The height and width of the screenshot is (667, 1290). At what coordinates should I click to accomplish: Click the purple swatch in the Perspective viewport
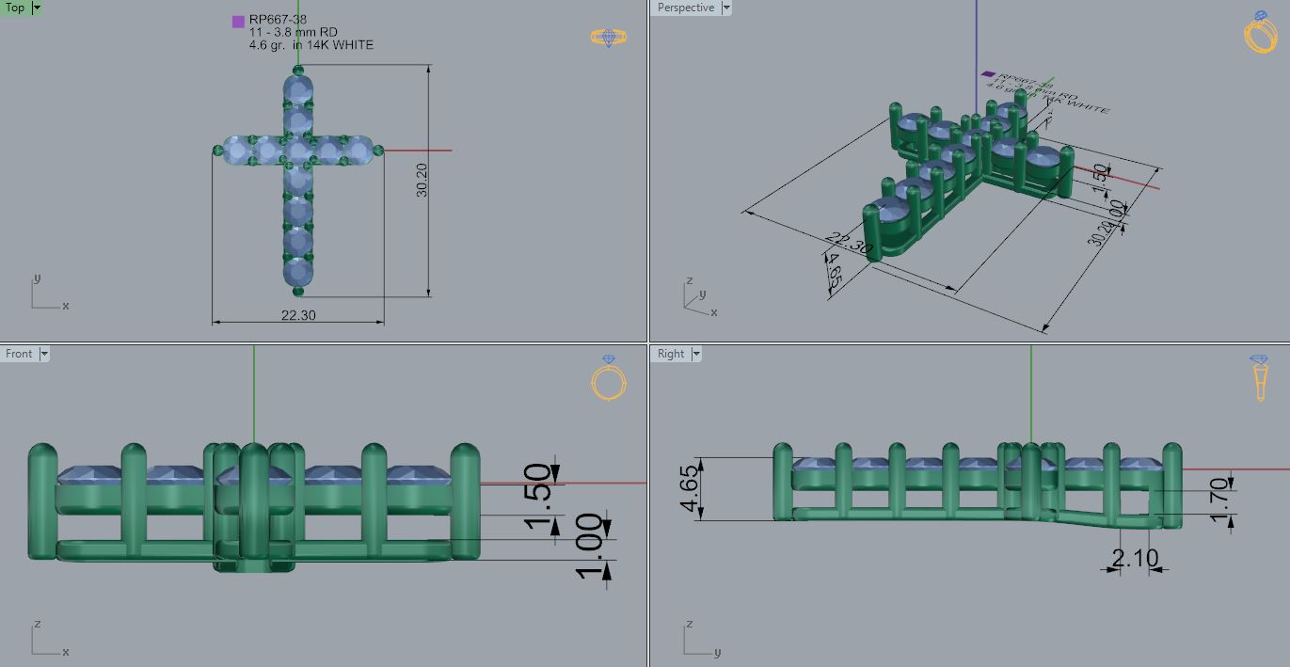click(988, 73)
